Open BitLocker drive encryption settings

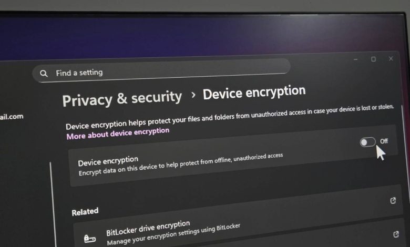pos(148,228)
